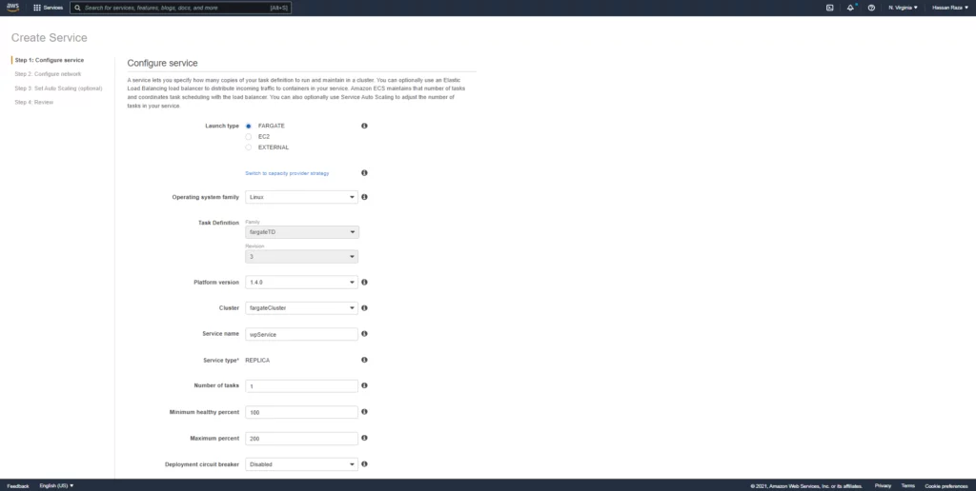This screenshot has width=976, height=491.
Task: Show info for Number of tasks
Action: tap(364, 385)
